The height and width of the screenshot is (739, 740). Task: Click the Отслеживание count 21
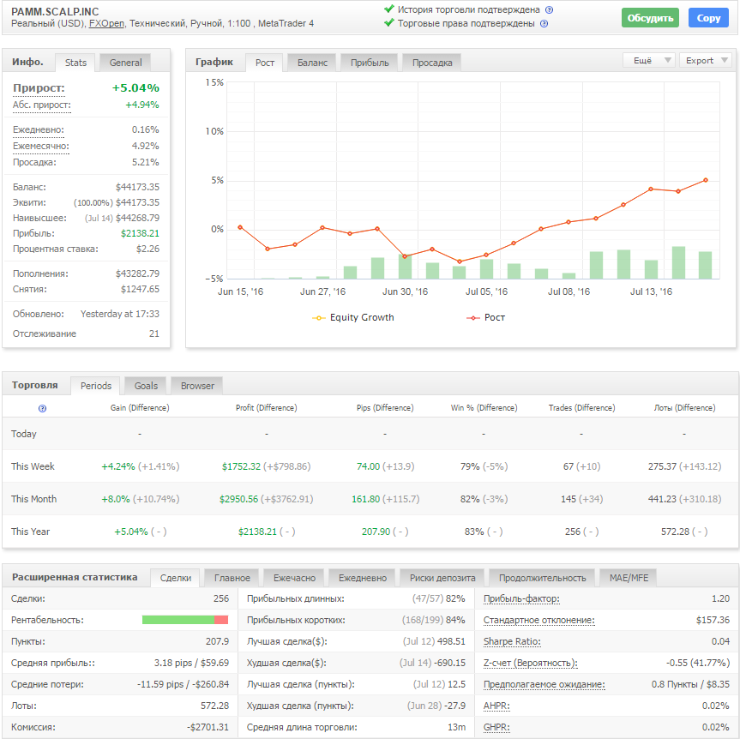pos(153,333)
